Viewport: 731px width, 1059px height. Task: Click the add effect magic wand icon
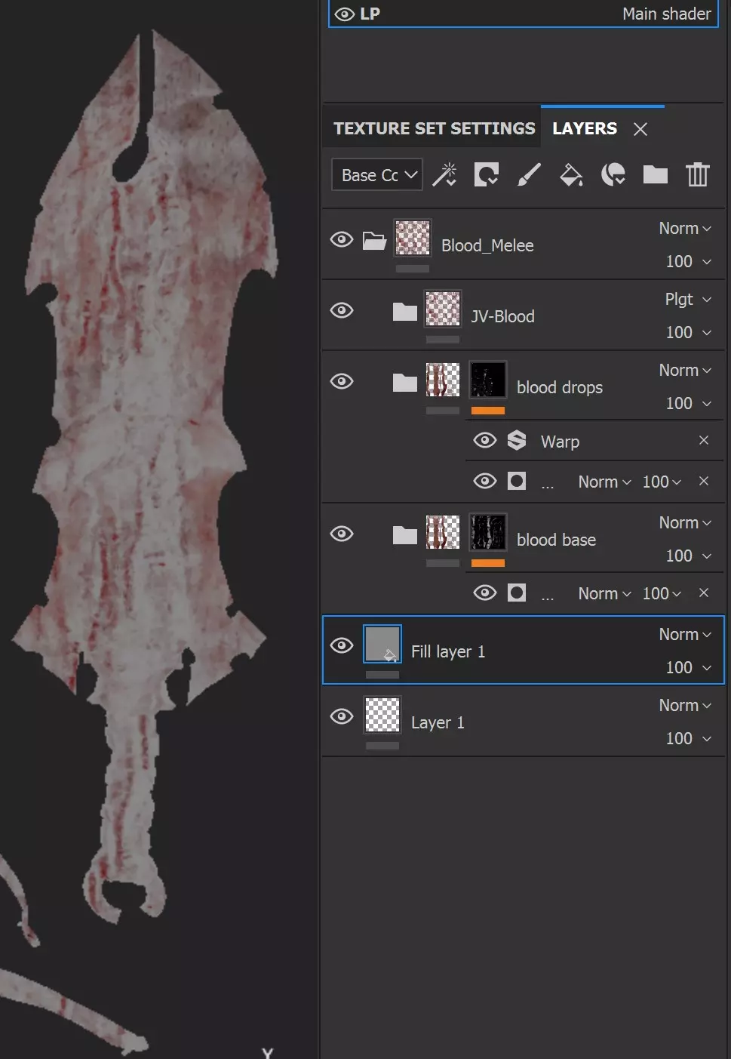pyautogui.click(x=444, y=175)
